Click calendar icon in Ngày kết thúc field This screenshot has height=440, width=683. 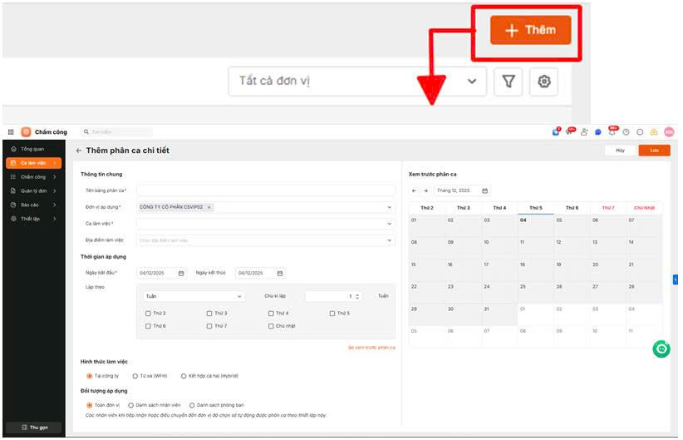click(280, 274)
